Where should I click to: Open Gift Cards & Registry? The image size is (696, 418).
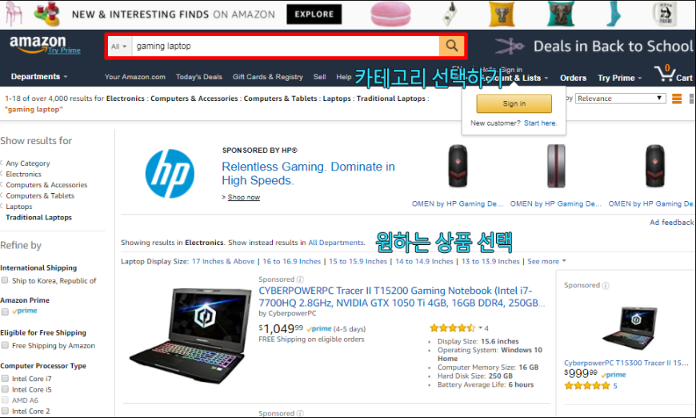pyautogui.click(x=268, y=77)
